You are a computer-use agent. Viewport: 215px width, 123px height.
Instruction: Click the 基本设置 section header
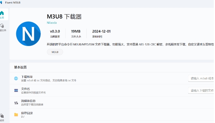click(20, 67)
